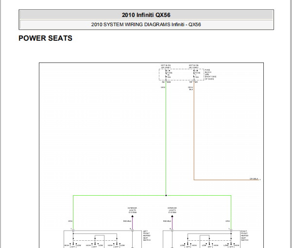Click the M4 connector label under the fuse block
This screenshot has height=248, width=292.
coord(196,82)
